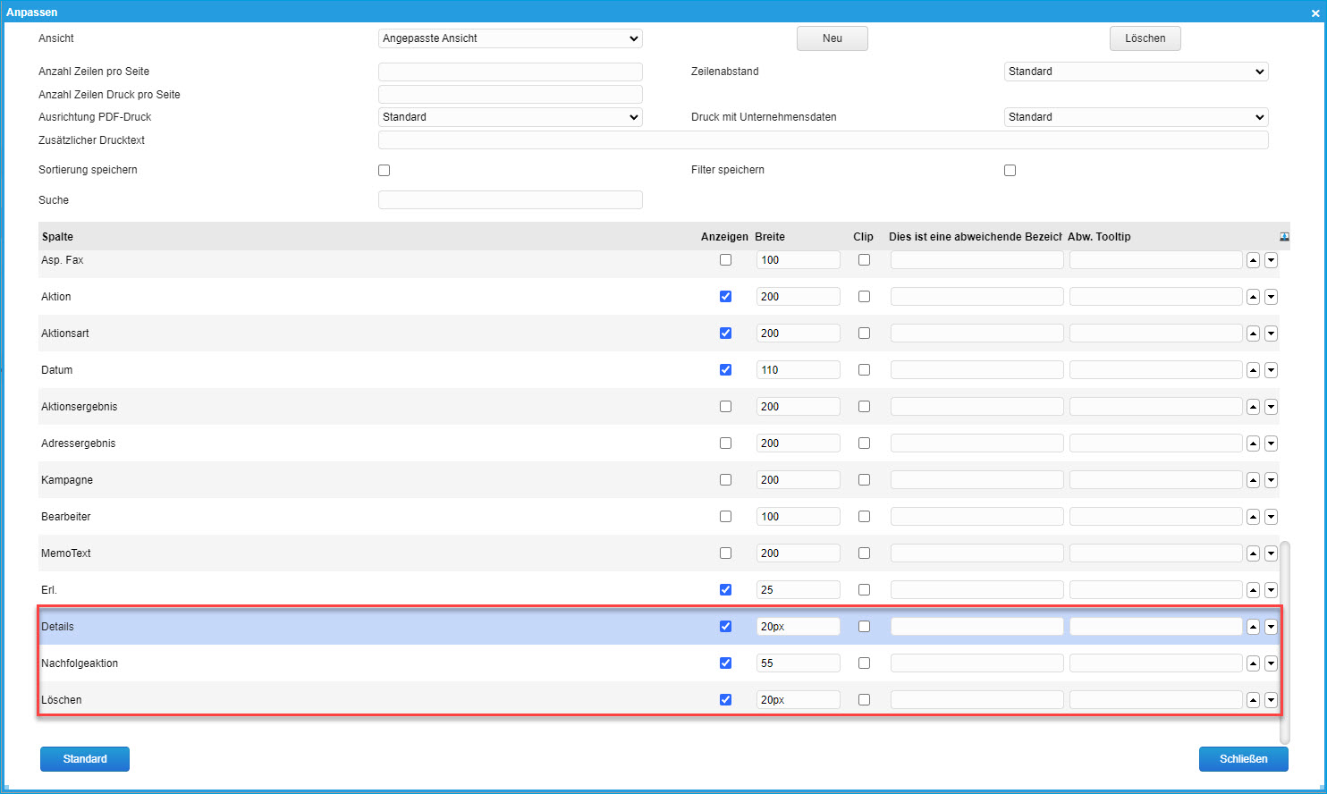Uncheck Anzeigen for the Datum column
The width and height of the screenshot is (1327, 794).
coord(725,370)
